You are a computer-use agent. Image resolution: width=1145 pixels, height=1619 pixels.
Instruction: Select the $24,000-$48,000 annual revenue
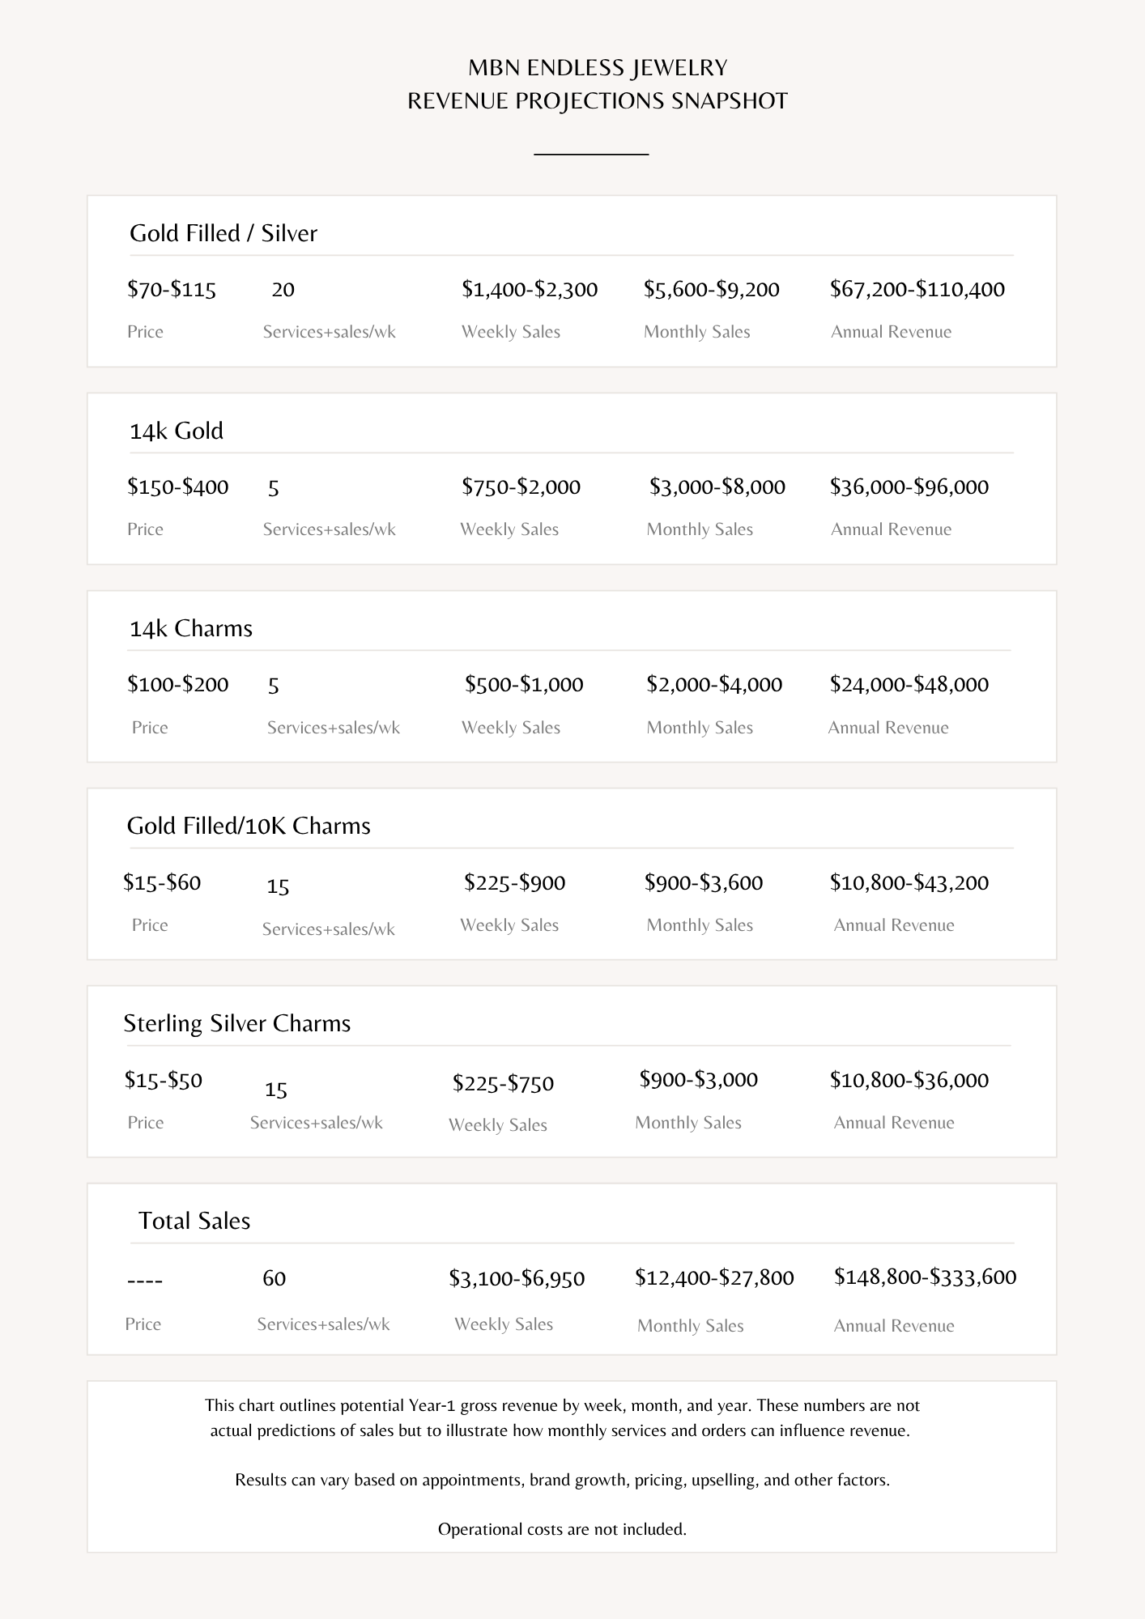coord(909,684)
